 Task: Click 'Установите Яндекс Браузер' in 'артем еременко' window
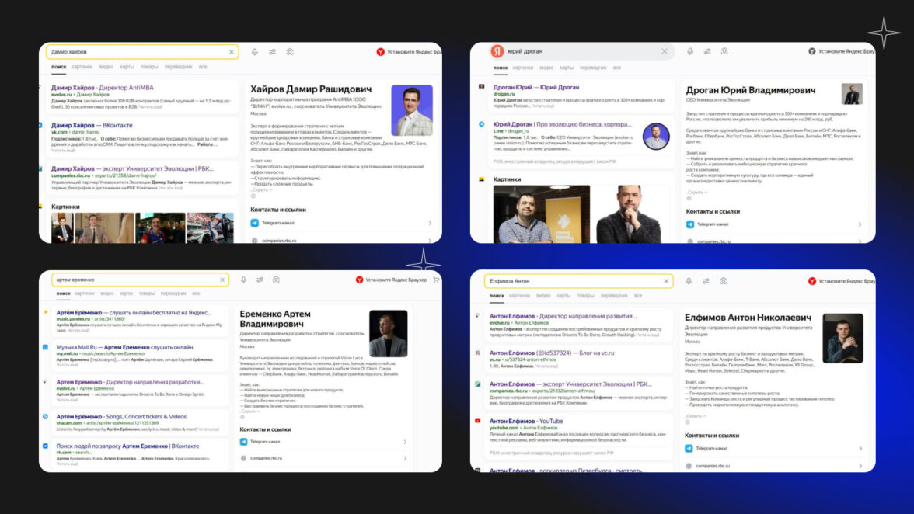pyautogui.click(x=396, y=280)
